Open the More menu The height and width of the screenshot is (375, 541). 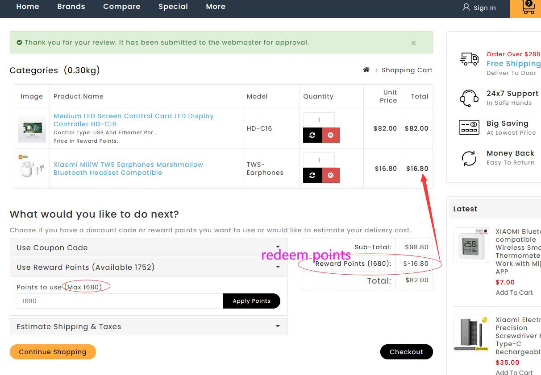coord(216,7)
